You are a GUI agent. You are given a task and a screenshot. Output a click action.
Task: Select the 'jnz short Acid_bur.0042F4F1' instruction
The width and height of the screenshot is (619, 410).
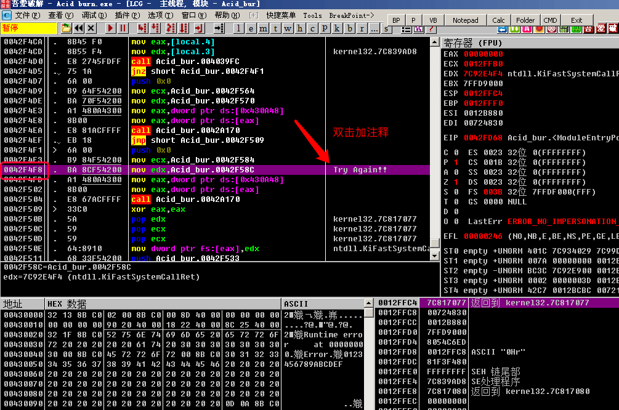197,71
